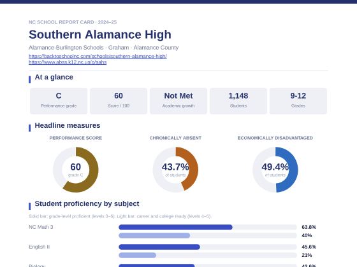Click the Southern Alamance High title
The height and width of the screenshot is (267, 357).
pos(100,34)
